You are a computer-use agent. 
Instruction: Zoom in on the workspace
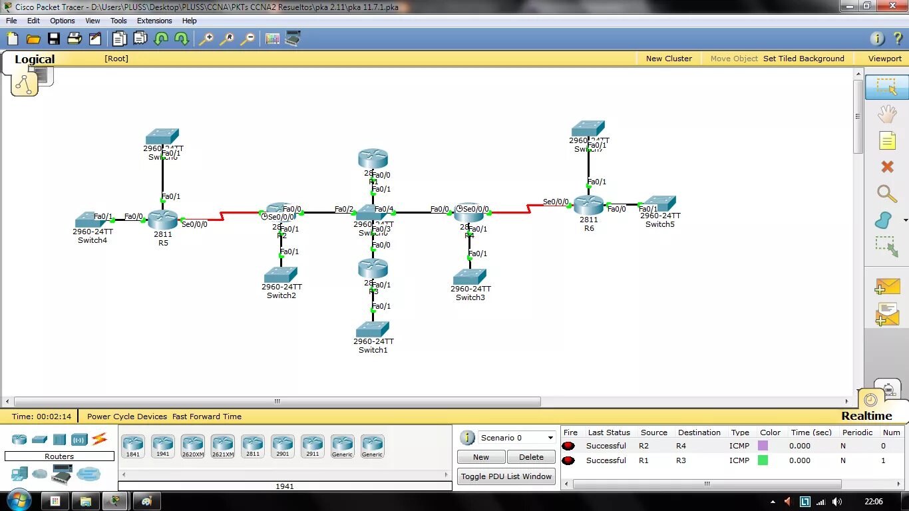206,39
